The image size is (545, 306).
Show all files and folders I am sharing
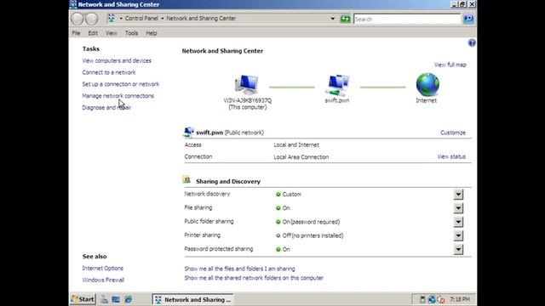(x=239, y=269)
